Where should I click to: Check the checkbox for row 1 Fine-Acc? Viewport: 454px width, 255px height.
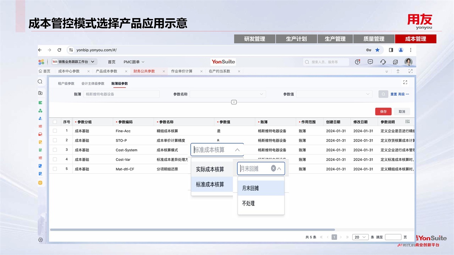(55, 131)
